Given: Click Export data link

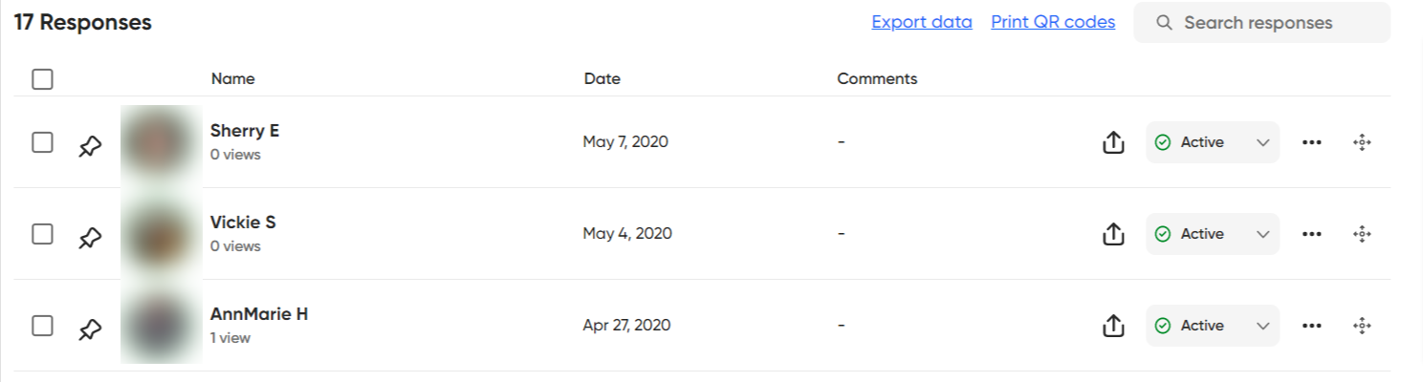Looking at the screenshot, I should (922, 22).
